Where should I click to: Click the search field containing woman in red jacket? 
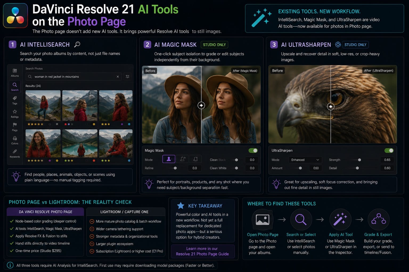point(74,76)
